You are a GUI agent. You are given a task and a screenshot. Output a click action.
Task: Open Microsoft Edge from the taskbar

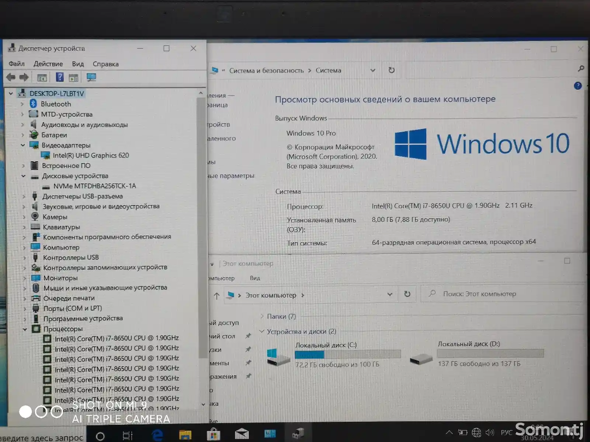157,435
